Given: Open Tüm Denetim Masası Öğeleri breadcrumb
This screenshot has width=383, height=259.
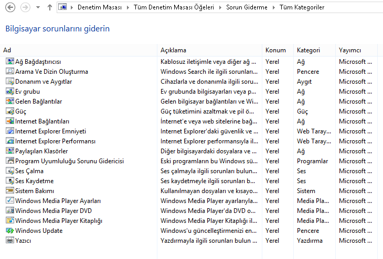Looking at the screenshot, I should click(x=176, y=8).
